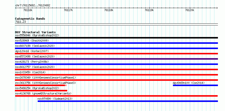
Task: Select the blue dgv6469n100 variant bar
Action: [x=195, y=85]
